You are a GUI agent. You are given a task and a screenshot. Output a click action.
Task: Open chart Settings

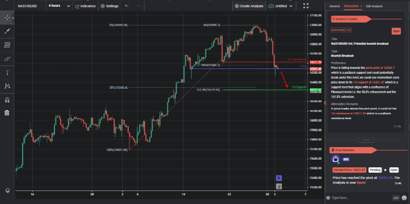coord(109,6)
